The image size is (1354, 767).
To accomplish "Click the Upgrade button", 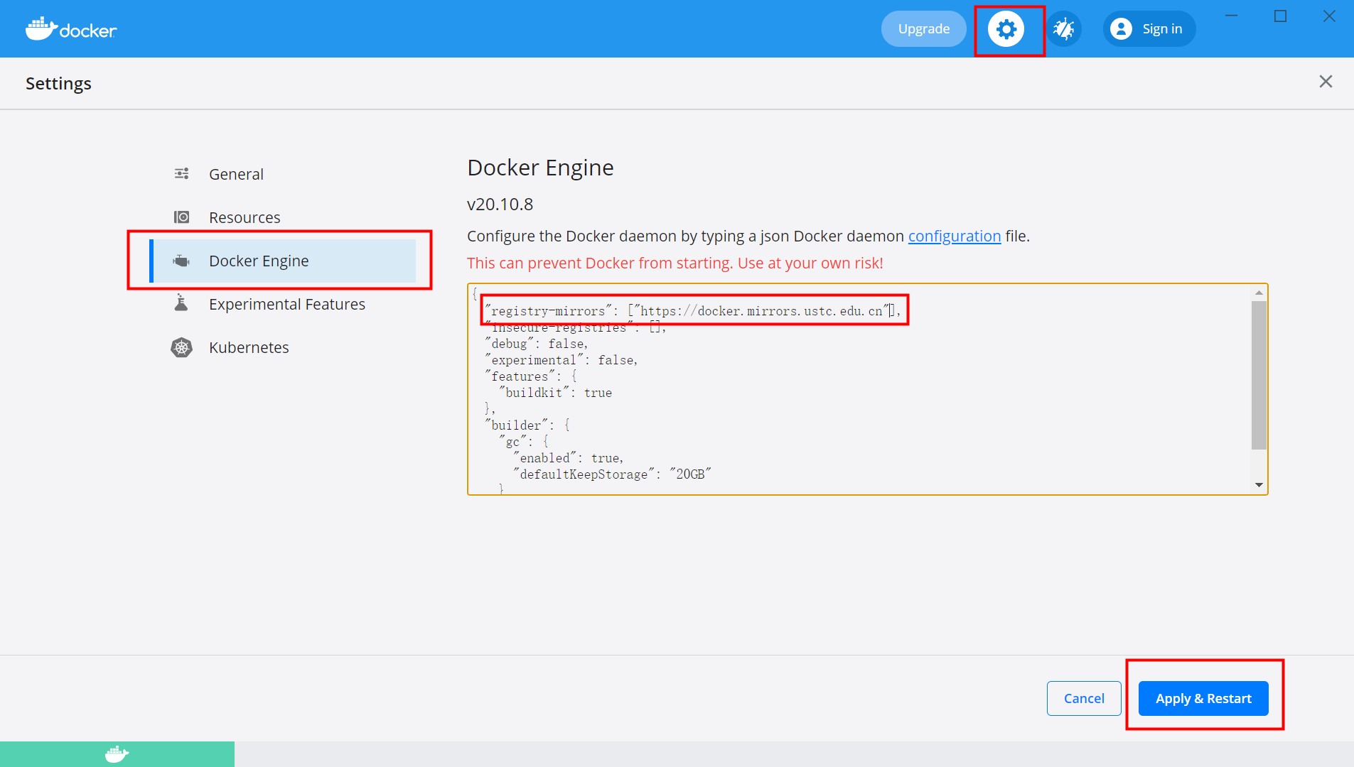I will (924, 29).
